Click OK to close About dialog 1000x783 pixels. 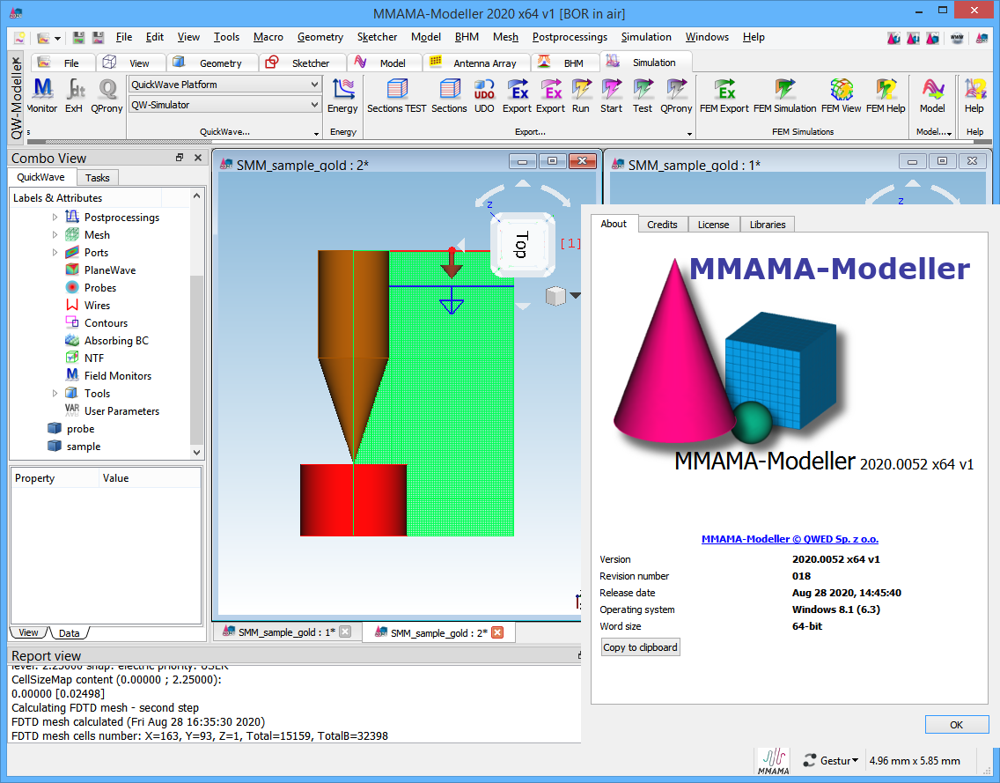click(956, 725)
